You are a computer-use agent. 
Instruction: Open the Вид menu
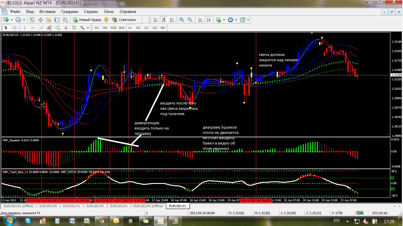point(30,12)
